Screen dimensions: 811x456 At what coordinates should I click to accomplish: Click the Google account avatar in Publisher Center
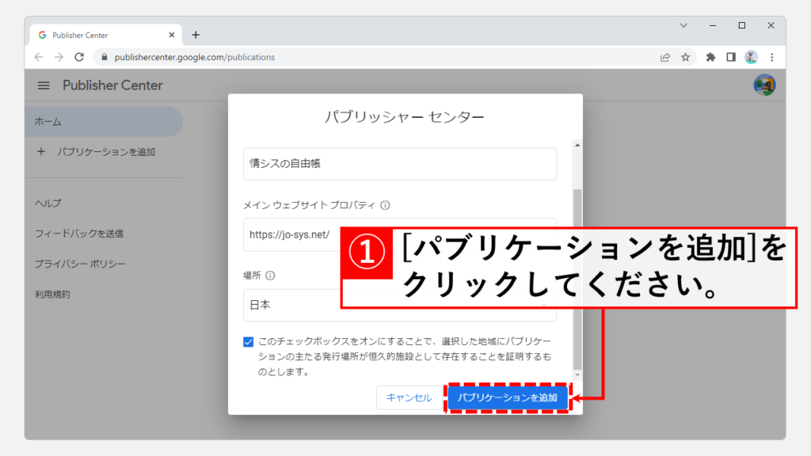point(764,85)
